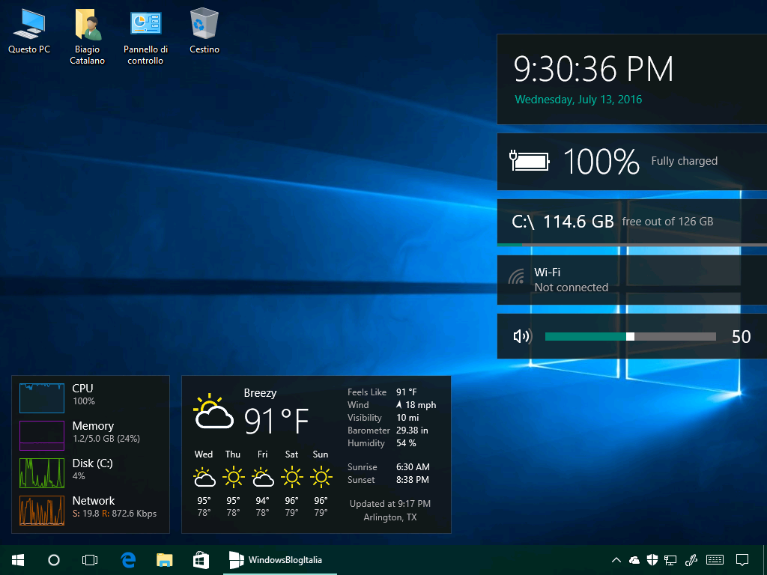Click the 114.6 GB free space value
This screenshot has width=767, height=575.
coord(579,221)
